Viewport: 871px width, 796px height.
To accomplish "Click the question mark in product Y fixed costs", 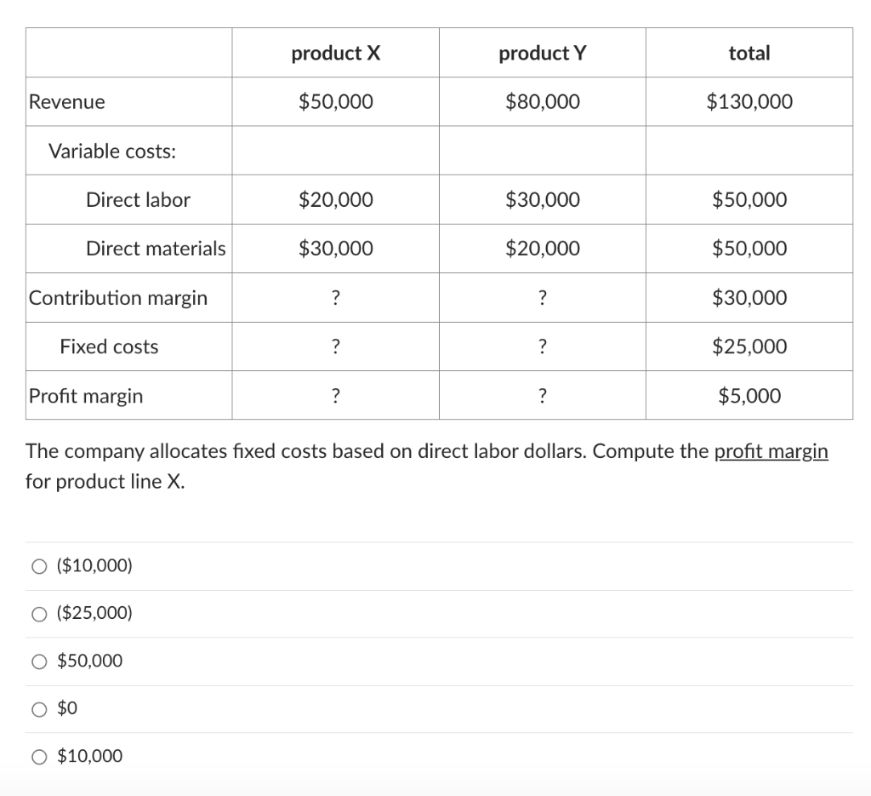I will point(542,346).
